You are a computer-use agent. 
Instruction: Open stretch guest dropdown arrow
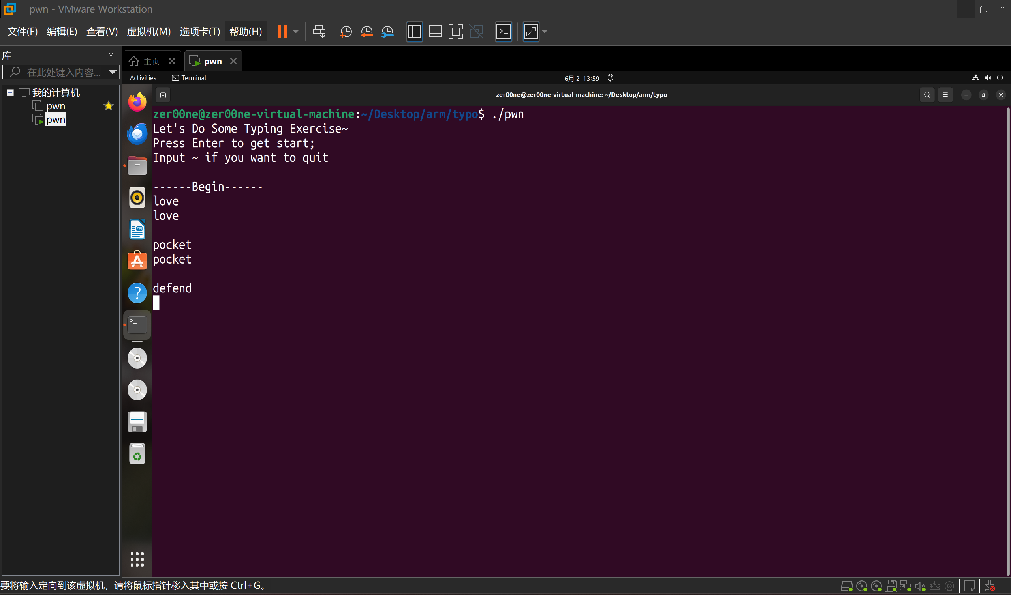click(x=545, y=31)
